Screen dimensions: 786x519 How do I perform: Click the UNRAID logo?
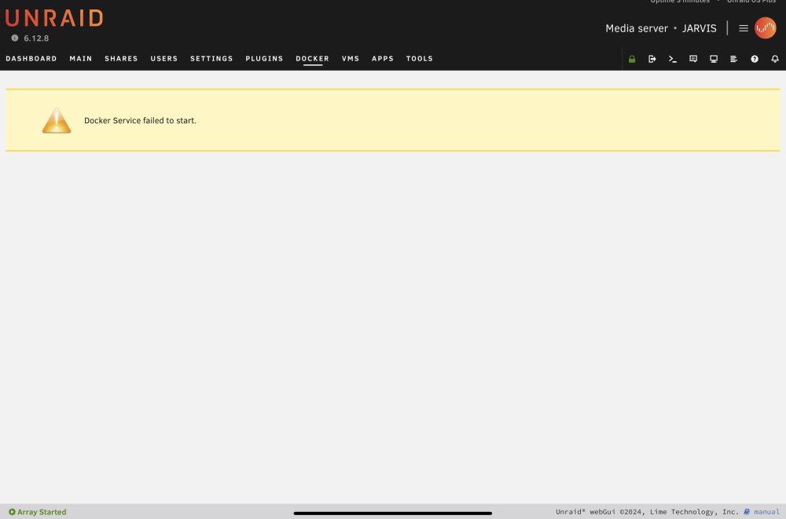tap(54, 18)
